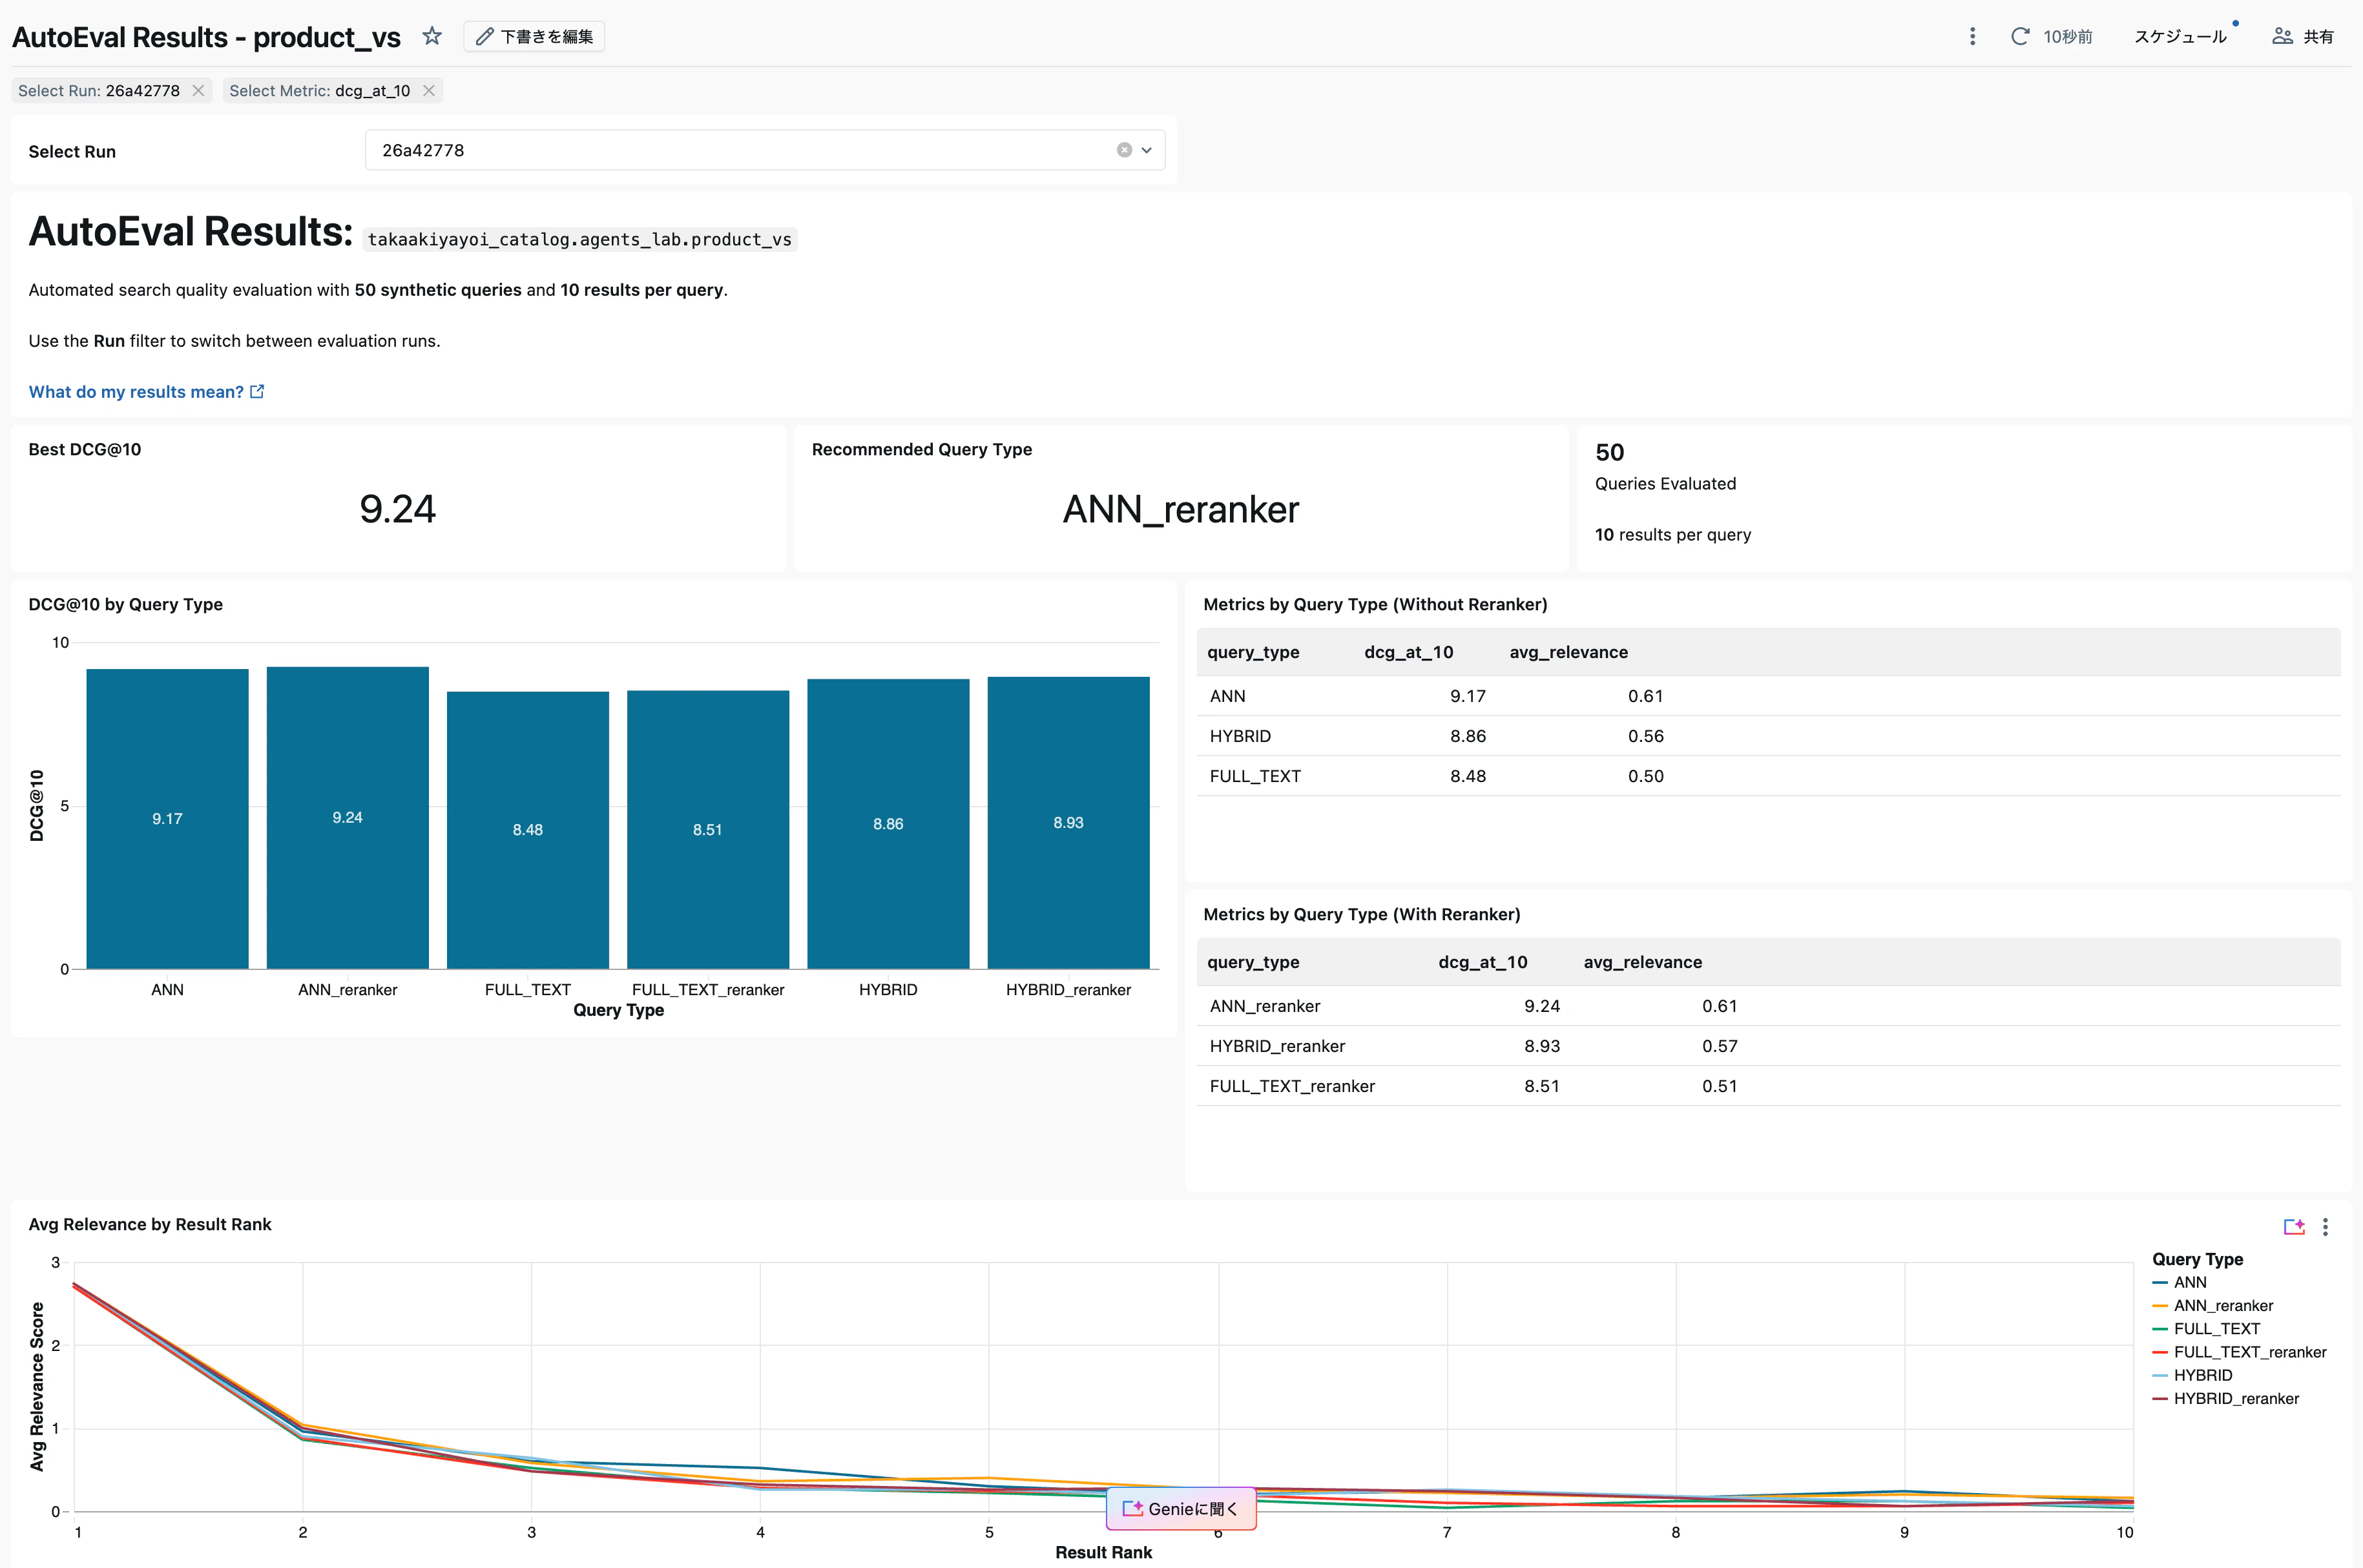Open the What do my results mean link
Screen dimensions: 2363x1568
click(x=136, y=391)
